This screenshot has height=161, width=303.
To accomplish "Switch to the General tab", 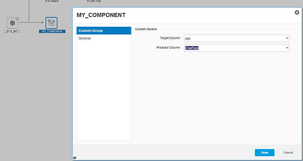I will [104, 38].
